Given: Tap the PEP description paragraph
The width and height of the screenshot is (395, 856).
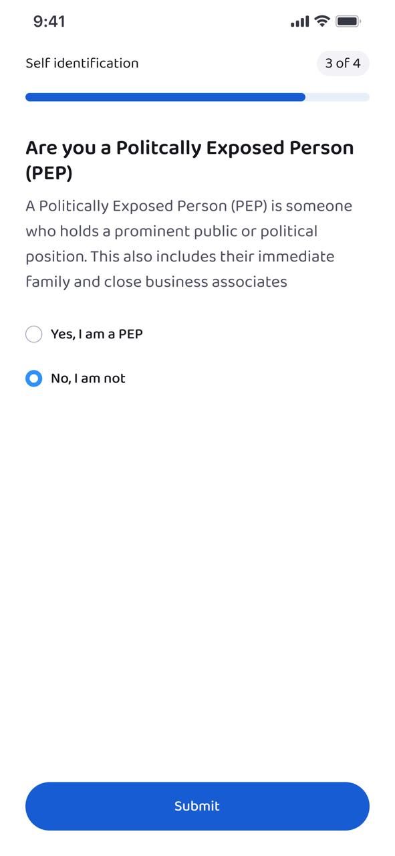Looking at the screenshot, I should 189,243.
